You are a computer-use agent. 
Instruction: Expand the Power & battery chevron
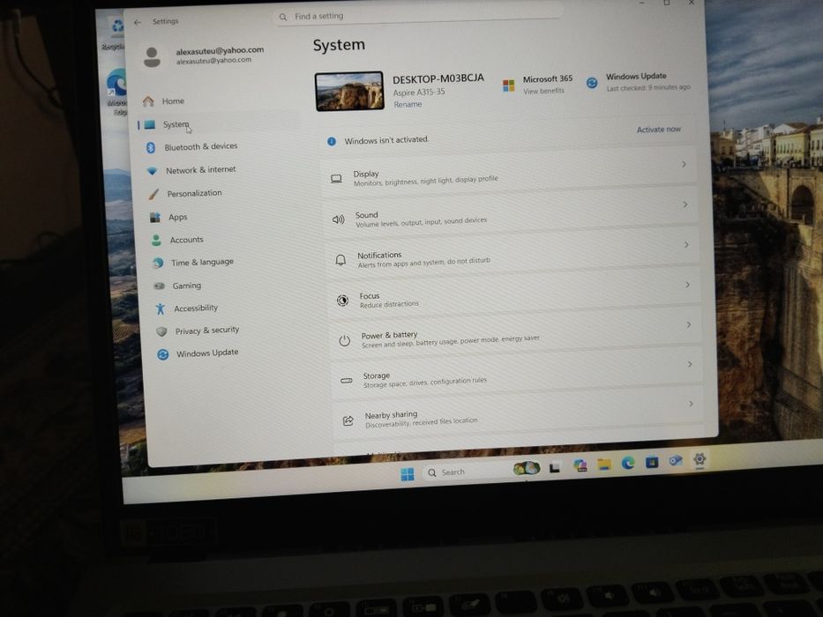[689, 324]
